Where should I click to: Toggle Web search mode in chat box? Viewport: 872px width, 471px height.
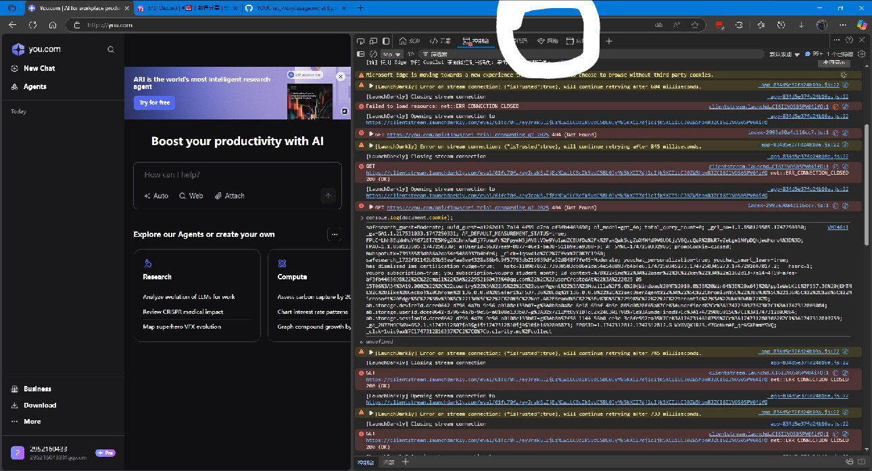191,196
